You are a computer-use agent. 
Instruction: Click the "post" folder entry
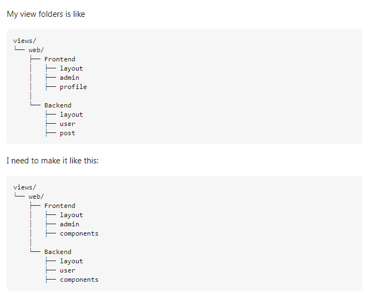point(67,133)
